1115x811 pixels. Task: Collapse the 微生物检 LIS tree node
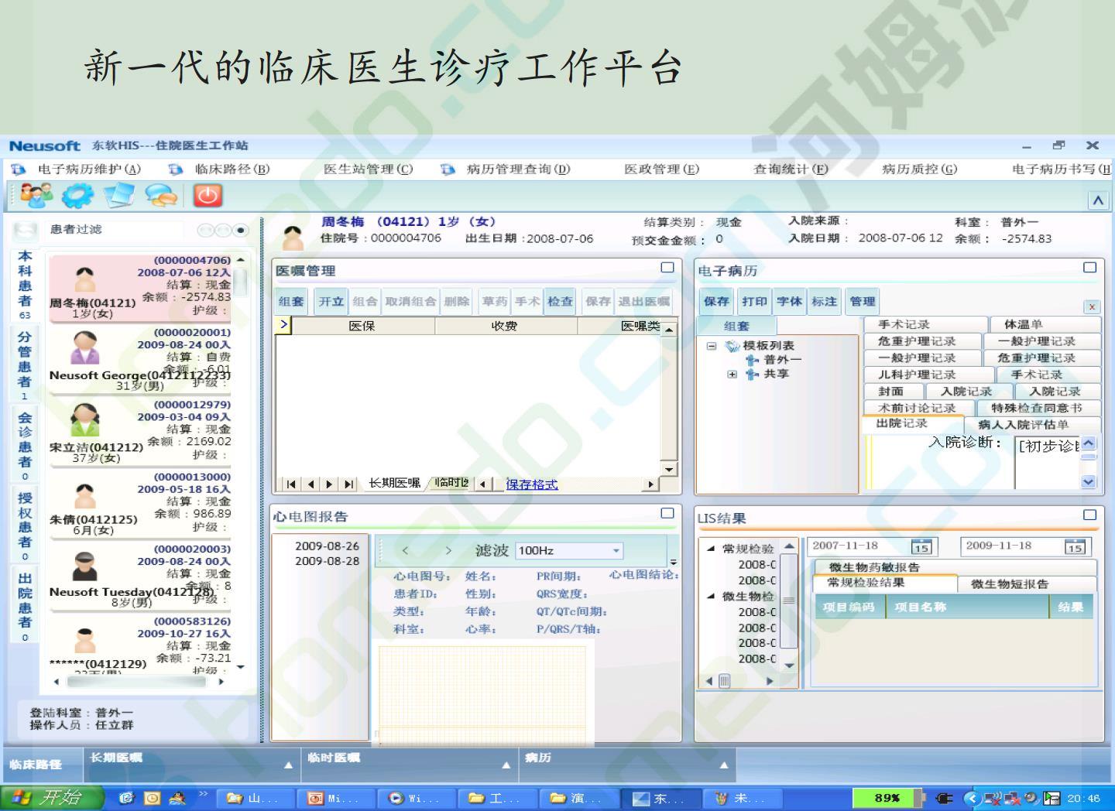coord(711,597)
